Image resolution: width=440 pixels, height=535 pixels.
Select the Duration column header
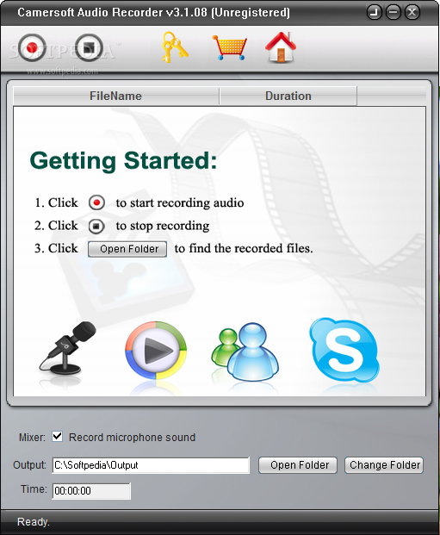click(288, 96)
